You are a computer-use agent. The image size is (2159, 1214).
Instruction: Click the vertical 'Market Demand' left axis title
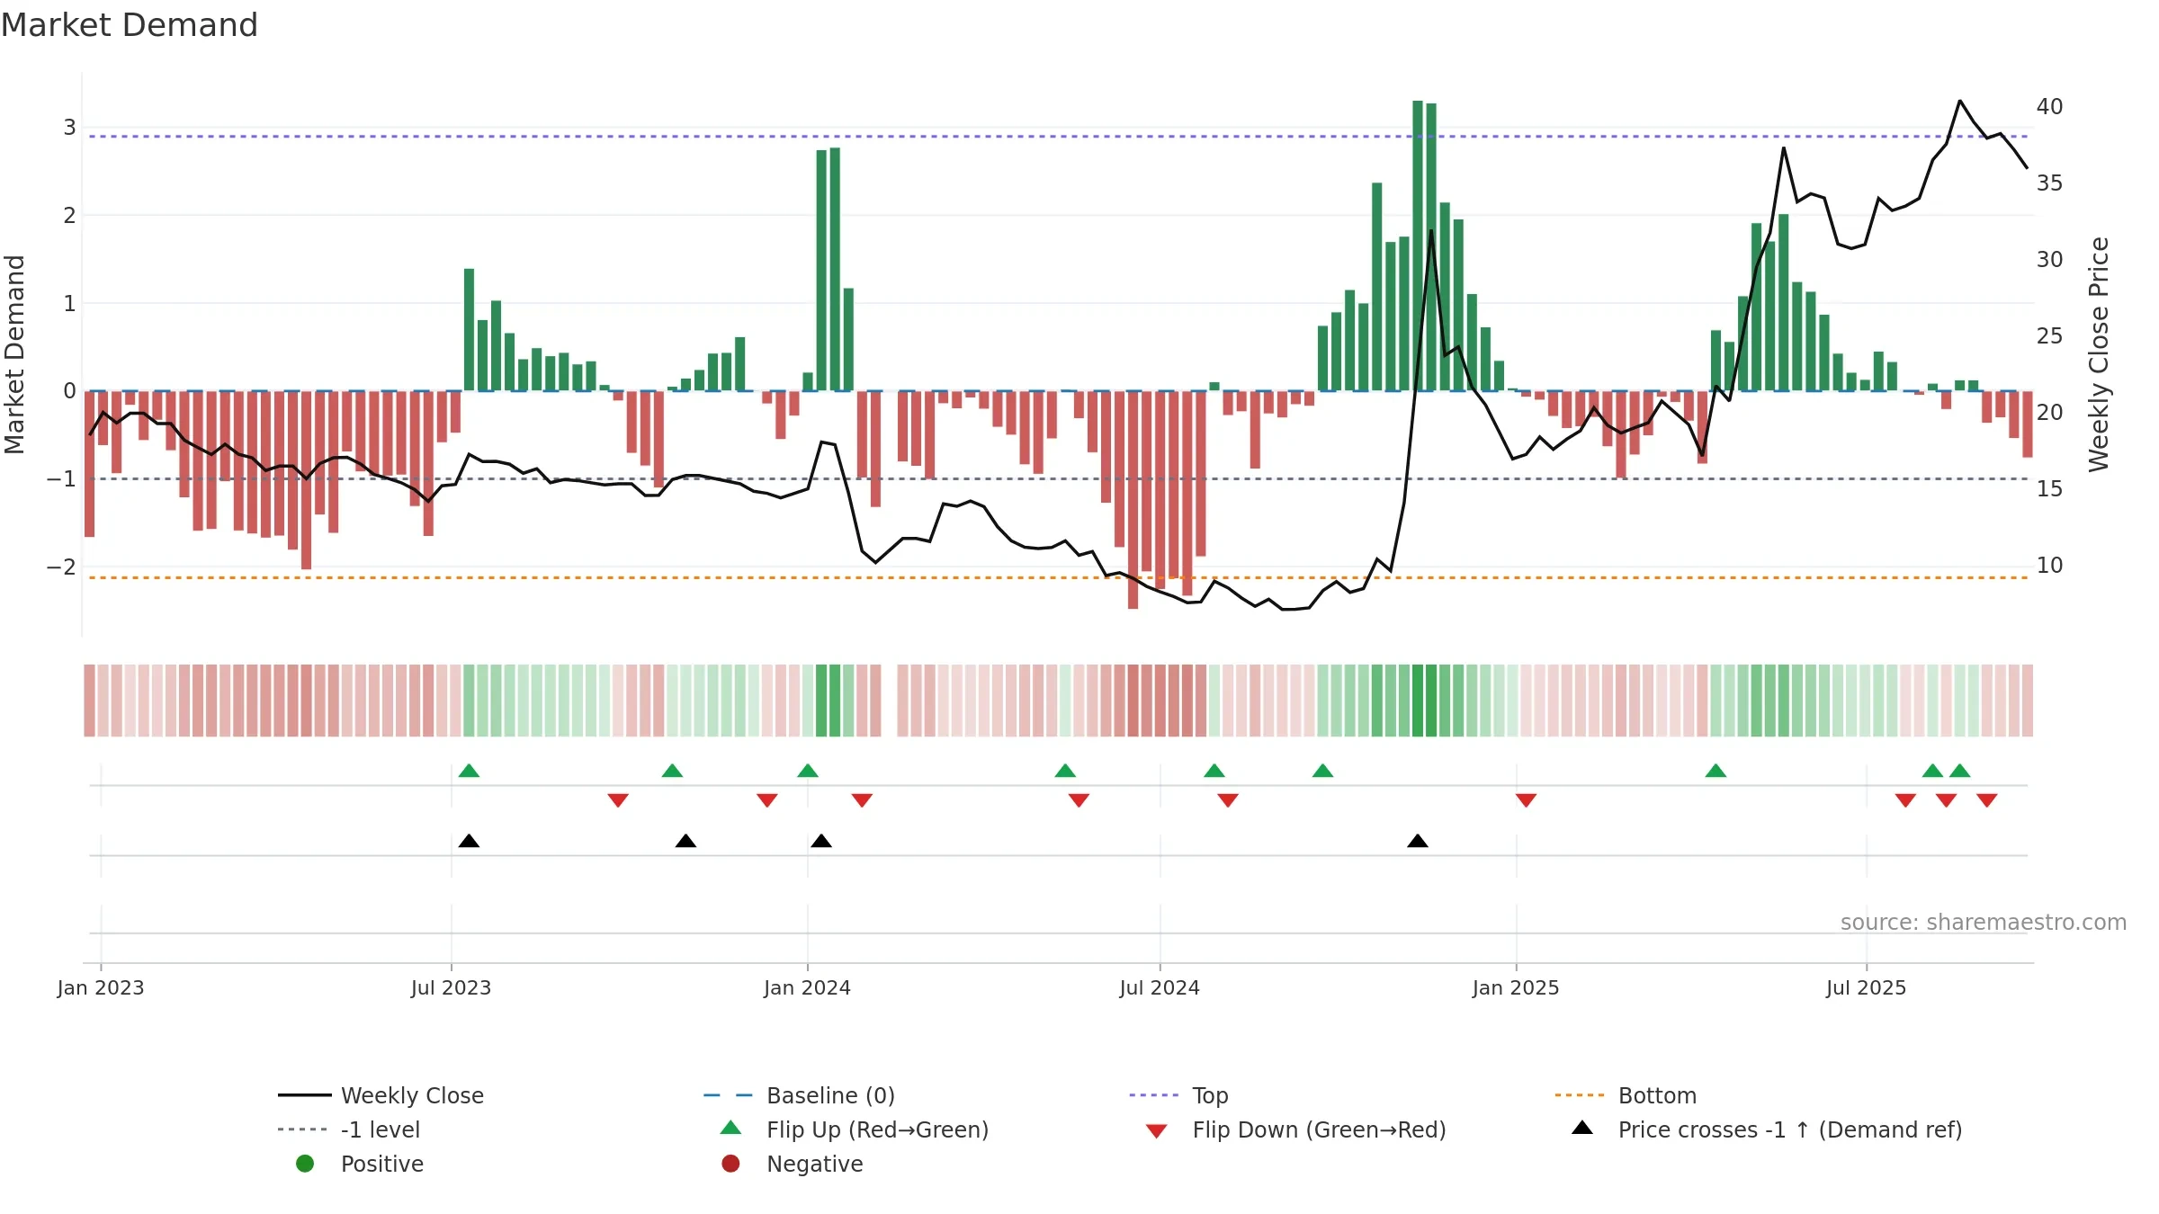(14, 354)
